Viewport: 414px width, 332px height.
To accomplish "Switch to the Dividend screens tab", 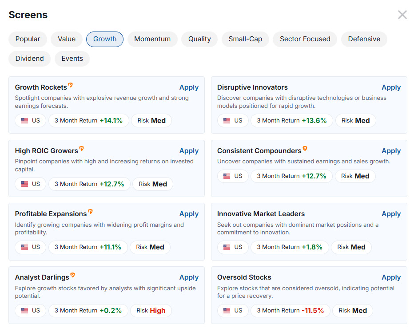I will click(29, 58).
